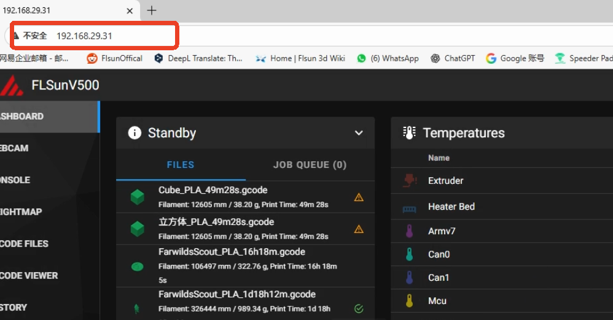Viewport: 613px width, 320px height.
Task: Click the Extruder temperature icon
Action: point(409,181)
